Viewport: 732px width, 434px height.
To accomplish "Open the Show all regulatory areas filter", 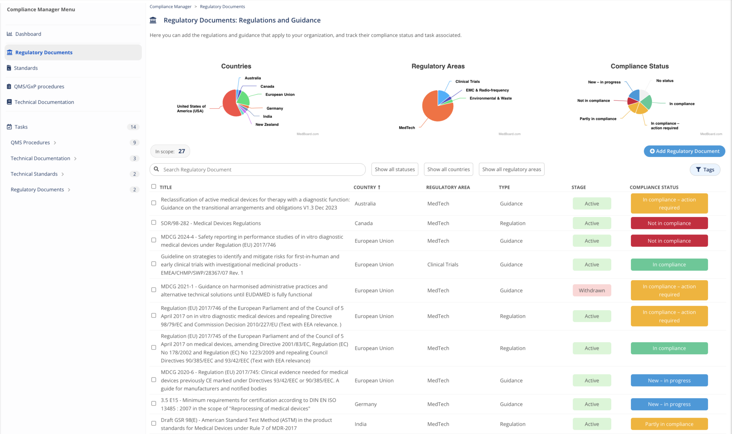I will pos(511,169).
